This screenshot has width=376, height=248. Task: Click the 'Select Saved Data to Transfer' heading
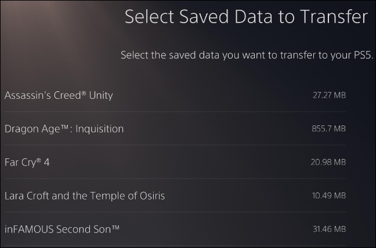tap(246, 17)
